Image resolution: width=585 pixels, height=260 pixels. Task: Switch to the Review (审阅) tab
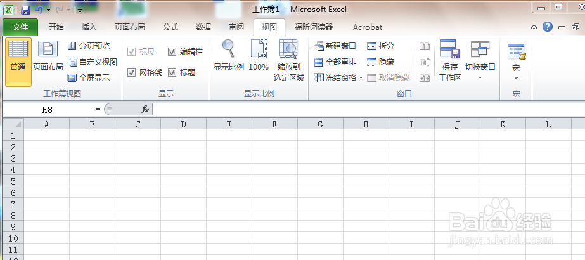point(236,27)
